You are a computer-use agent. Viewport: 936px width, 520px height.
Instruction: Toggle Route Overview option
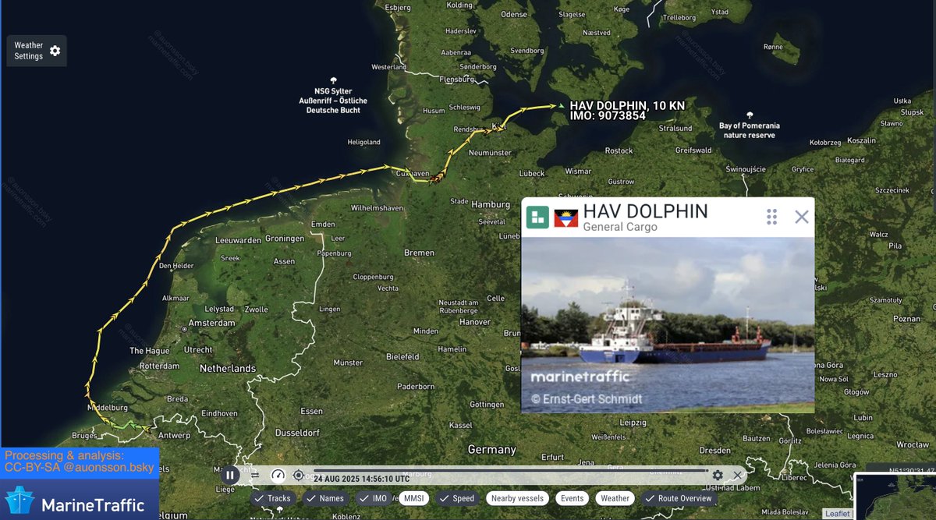[679, 498]
